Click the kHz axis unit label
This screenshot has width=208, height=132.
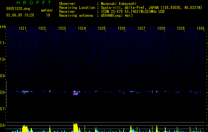click(3, 27)
